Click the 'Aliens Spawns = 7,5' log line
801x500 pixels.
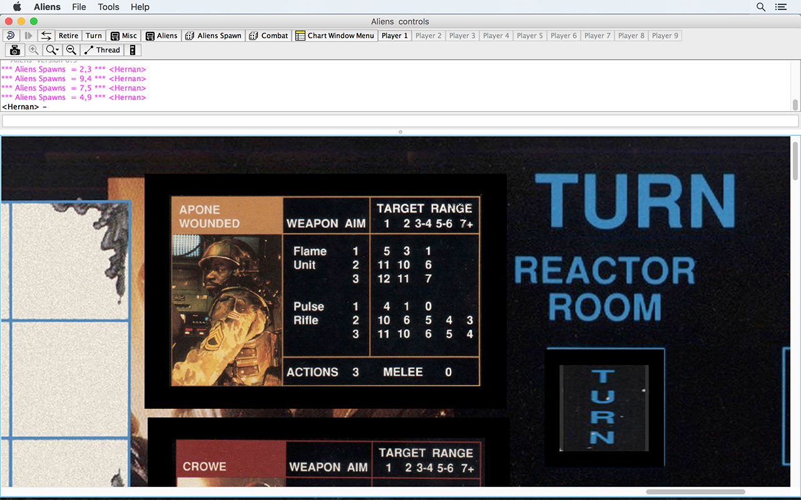74,88
